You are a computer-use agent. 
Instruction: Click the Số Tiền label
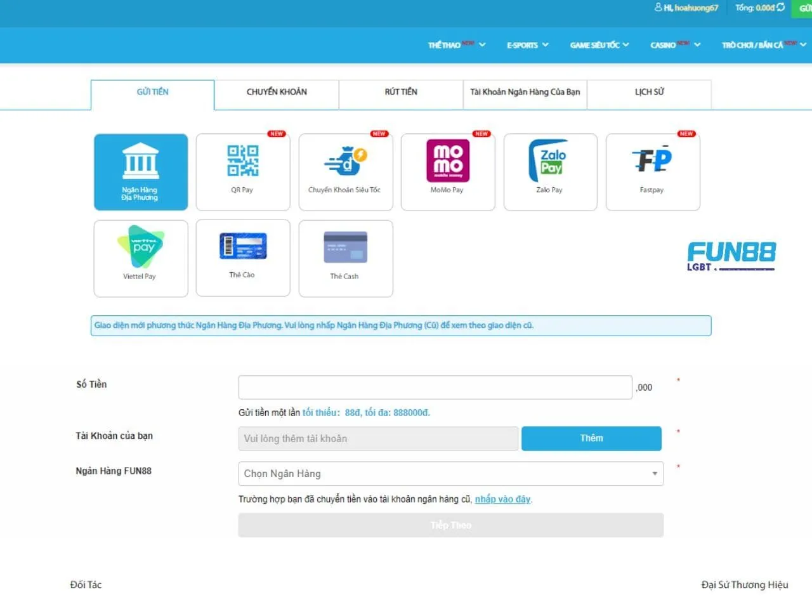point(91,384)
